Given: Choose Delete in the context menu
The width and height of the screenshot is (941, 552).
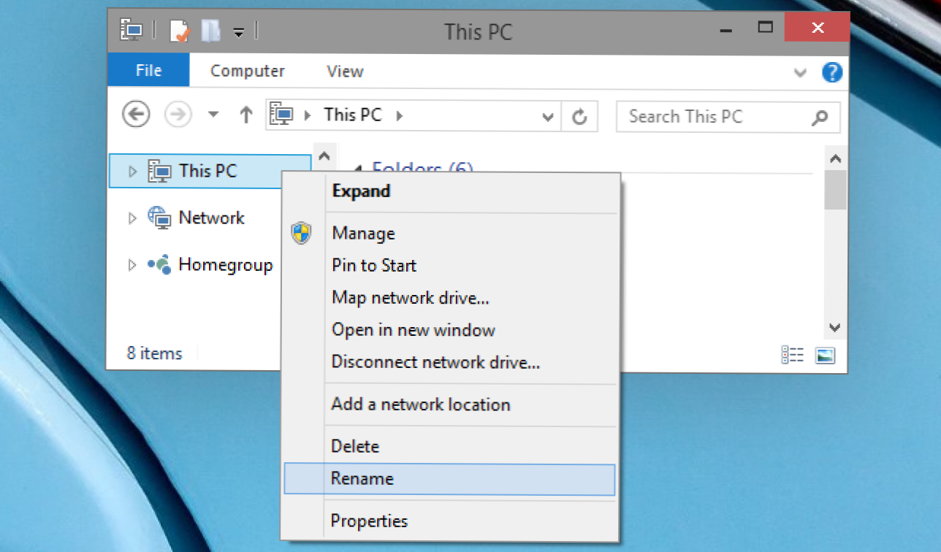Looking at the screenshot, I should pos(449,446).
